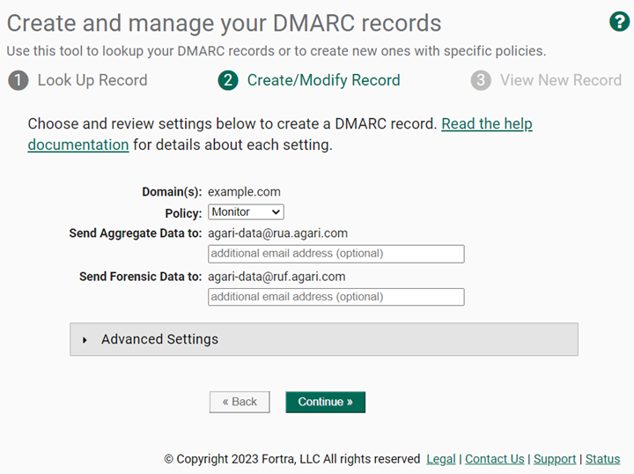Click the step 3 circle icon
Viewport: 634px width, 474px height.
(x=481, y=80)
